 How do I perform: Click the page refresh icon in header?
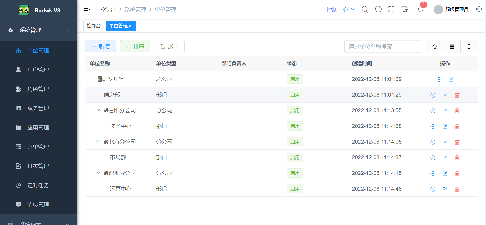click(378, 10)
